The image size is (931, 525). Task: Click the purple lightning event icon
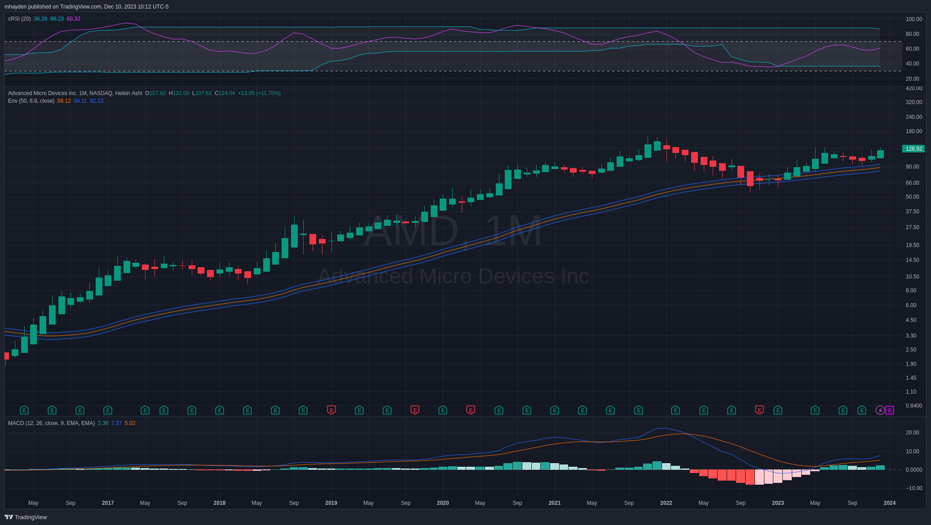(x=880, y=410)
